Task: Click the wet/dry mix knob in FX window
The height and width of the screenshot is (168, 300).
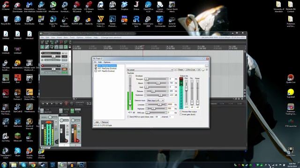Action: coord(203,70)
